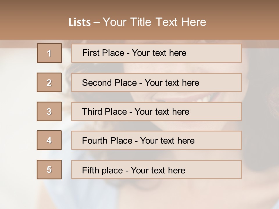279x209 pixels.
Task: Select the "Fourth Place" label text
Action: coord(107,141)
